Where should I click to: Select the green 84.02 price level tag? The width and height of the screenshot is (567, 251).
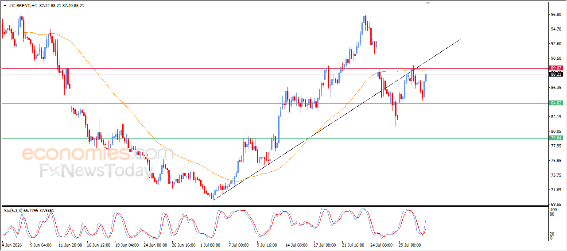(x=556, y=103)
